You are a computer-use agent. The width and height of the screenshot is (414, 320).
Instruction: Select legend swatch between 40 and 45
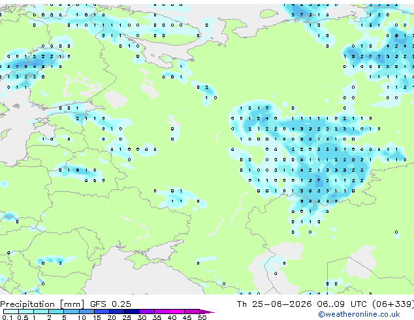[177, 312]
